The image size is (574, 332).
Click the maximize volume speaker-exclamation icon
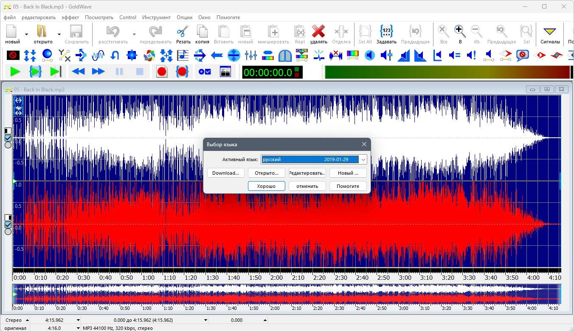[472, 55]
